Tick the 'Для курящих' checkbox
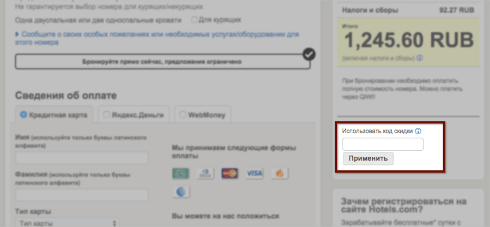The height and width of the screenshot is (227, 490). pyautogui.click(x=194, y=20)
